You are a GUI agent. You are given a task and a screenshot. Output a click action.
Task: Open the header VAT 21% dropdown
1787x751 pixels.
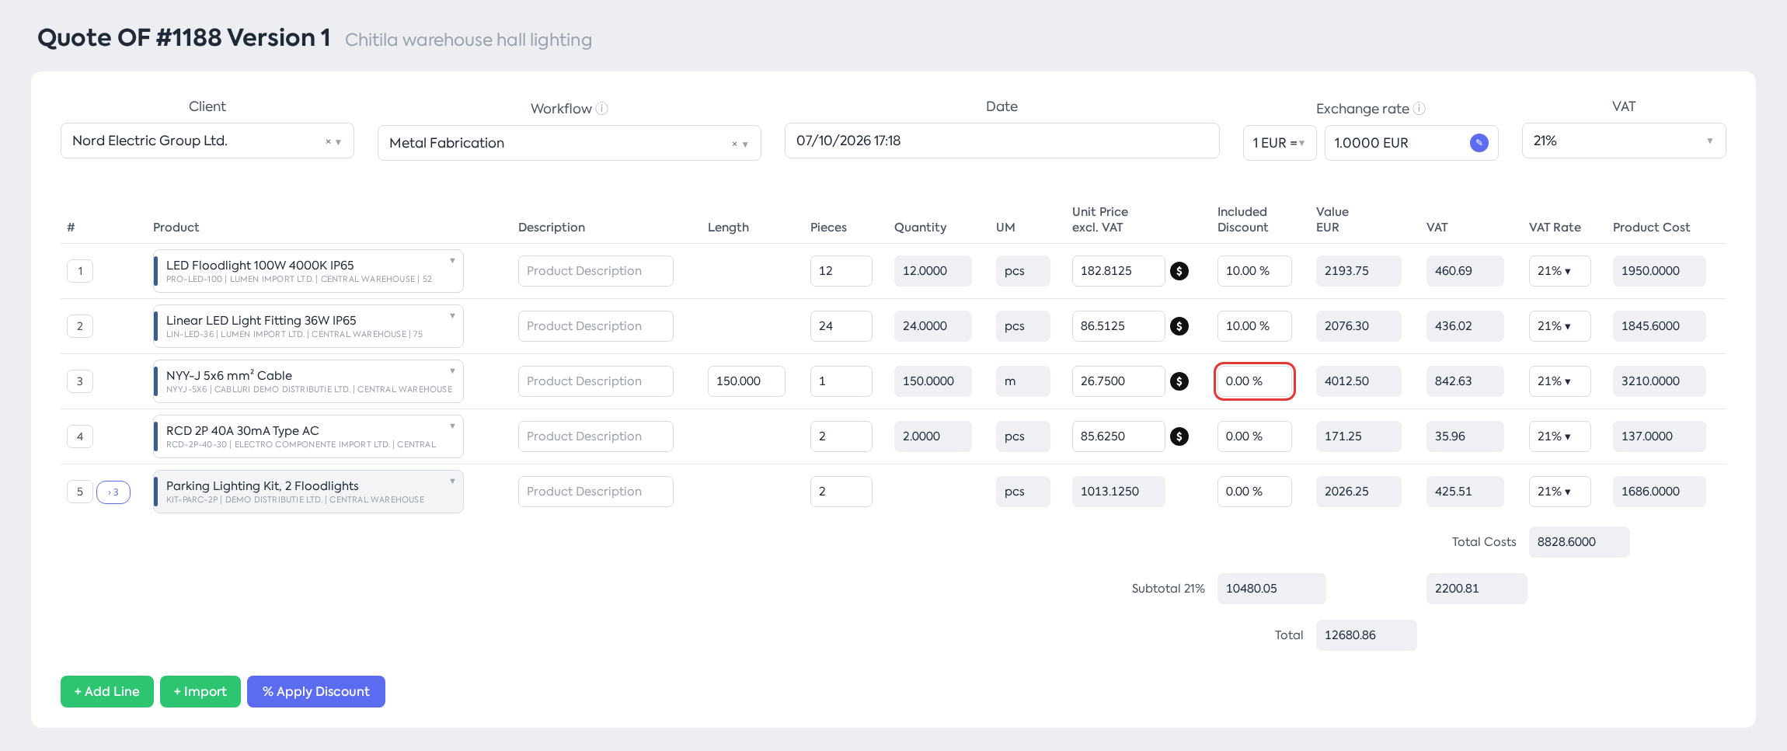click(1624, 141)
